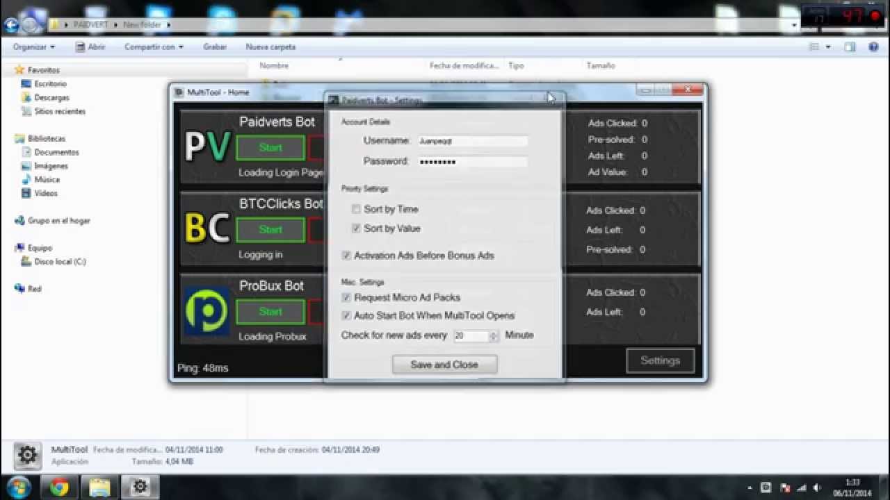The image size is (890, 500).
Task: Click the red record indicator in overlay
Action: click(x=875, y=16)
